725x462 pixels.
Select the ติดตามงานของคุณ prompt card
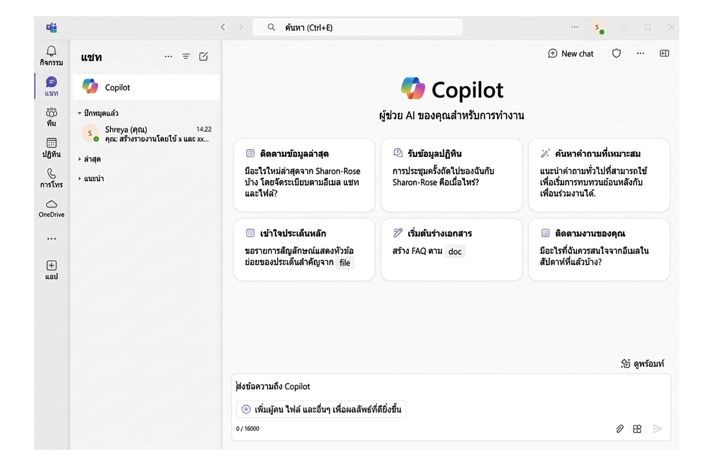(x=599, y=249)
